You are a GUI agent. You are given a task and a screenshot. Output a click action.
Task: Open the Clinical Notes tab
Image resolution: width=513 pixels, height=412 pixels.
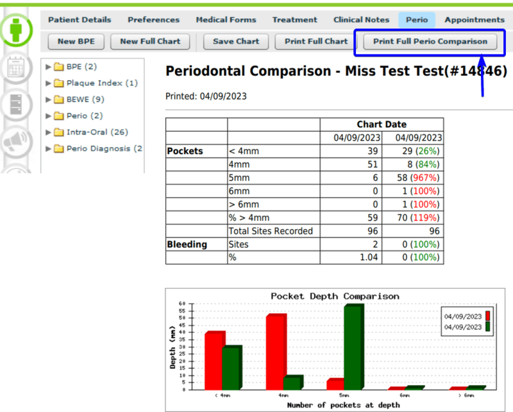(x=361, y=20)
